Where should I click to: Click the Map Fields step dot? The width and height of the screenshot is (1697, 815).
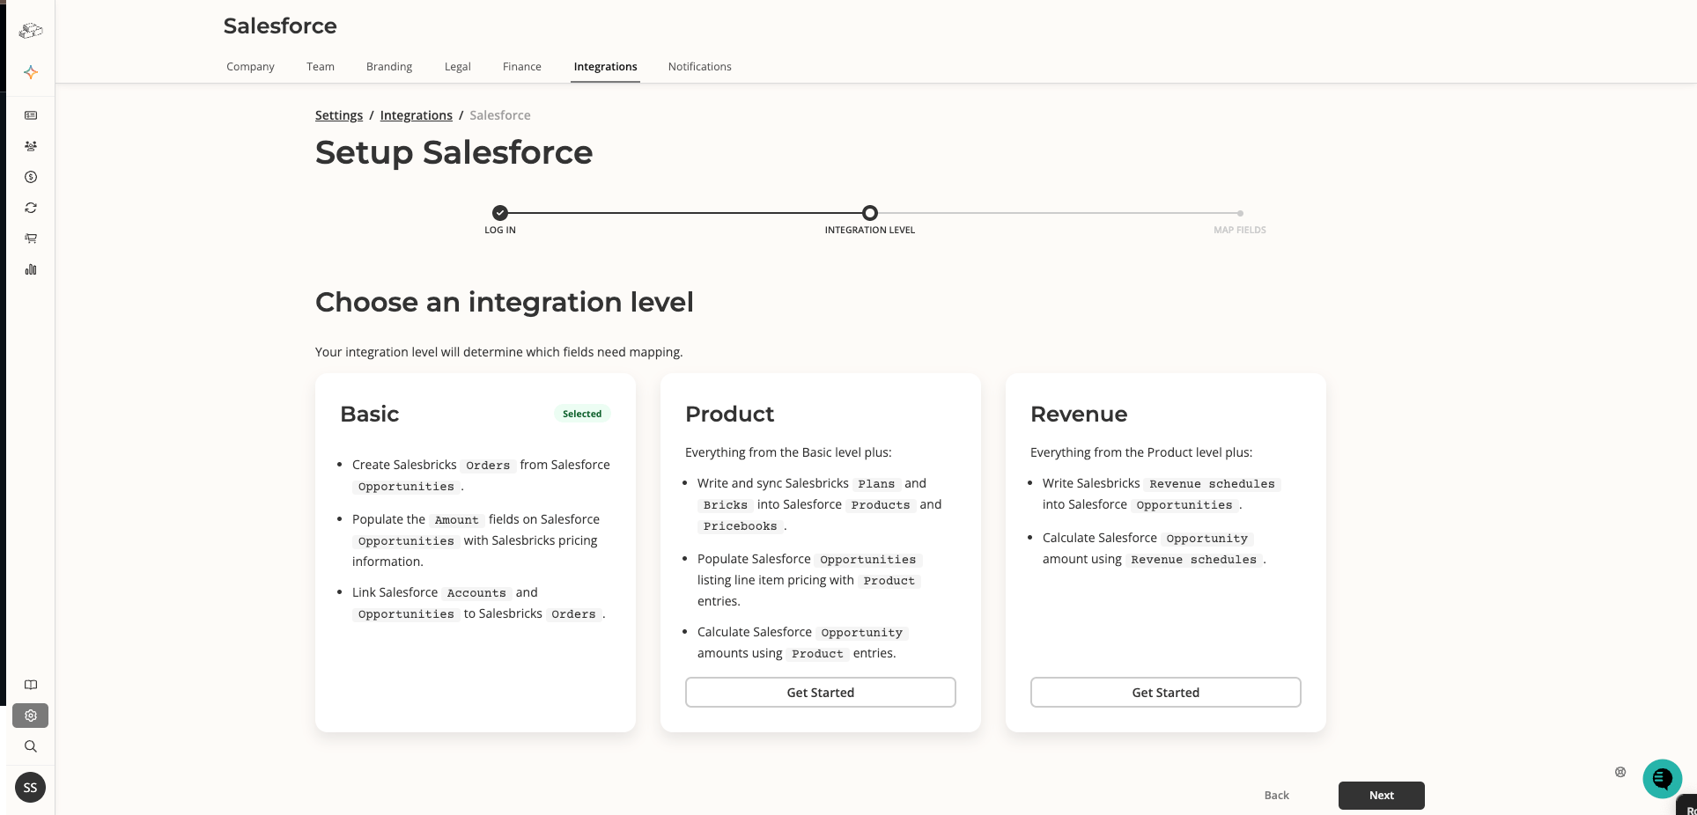(x=1240, y=213)
